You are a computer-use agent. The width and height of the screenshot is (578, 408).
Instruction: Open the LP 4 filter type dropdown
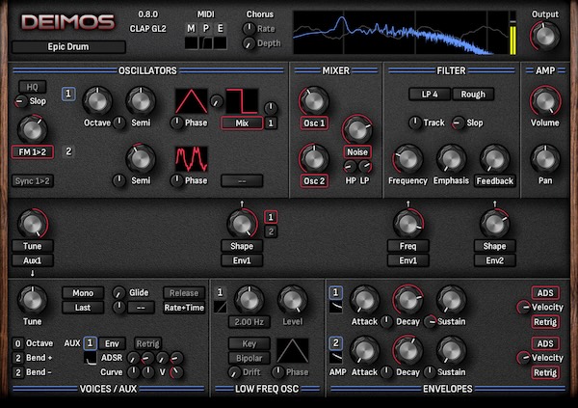[x=430, y=95]
